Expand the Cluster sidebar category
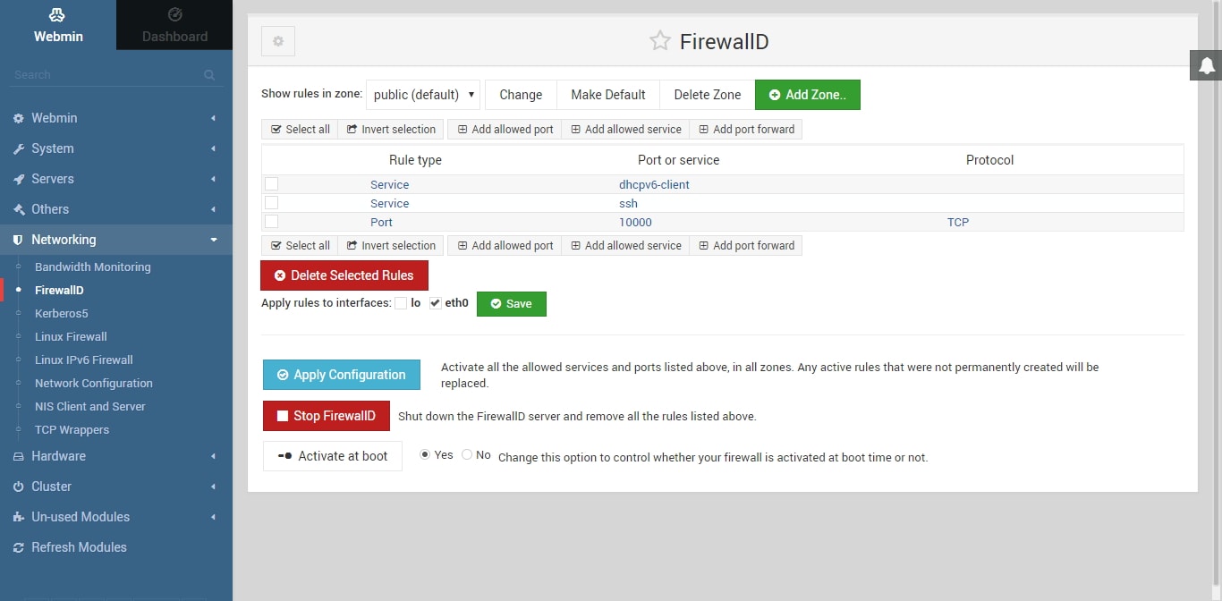This screenshot has width=1222, height=601. click(x=116, y=487)
